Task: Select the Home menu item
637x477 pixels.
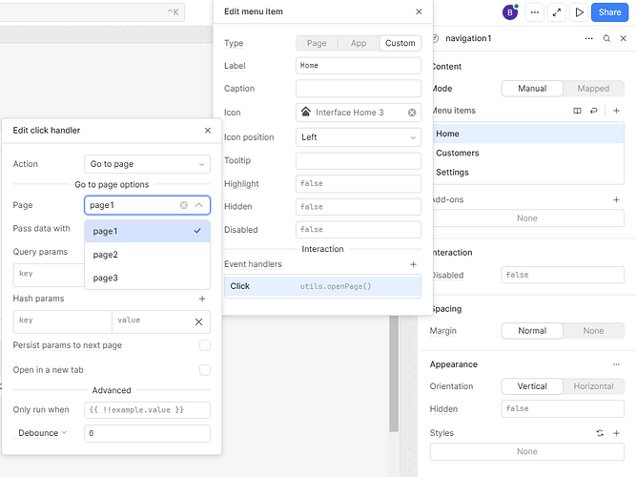Action: 528,134
